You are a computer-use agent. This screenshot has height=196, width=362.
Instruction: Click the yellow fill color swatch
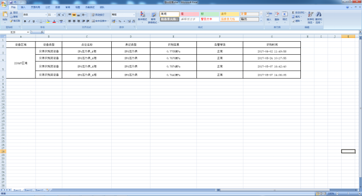pyautogui.click(x=48, y=21)
